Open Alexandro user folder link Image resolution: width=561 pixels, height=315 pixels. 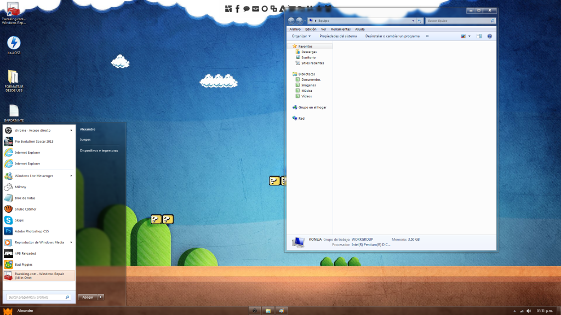point(88,129)
